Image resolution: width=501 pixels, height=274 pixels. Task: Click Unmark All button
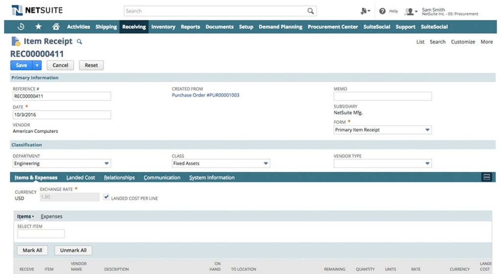(73, 251)
